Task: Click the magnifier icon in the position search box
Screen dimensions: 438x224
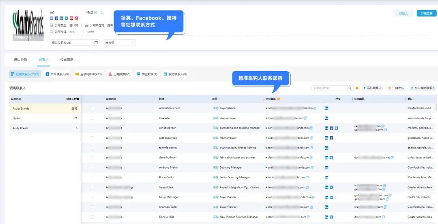Action: coord(350,88)
